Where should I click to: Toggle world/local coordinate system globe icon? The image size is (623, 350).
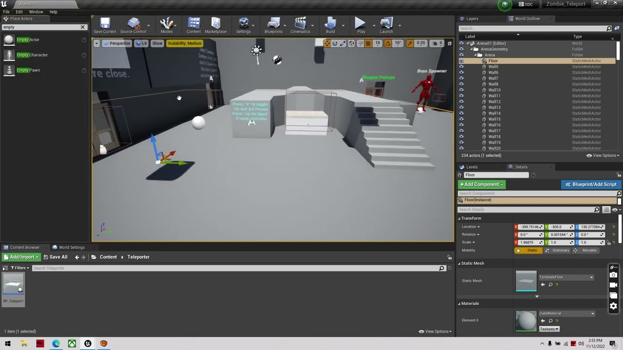[x=351, y=43]
